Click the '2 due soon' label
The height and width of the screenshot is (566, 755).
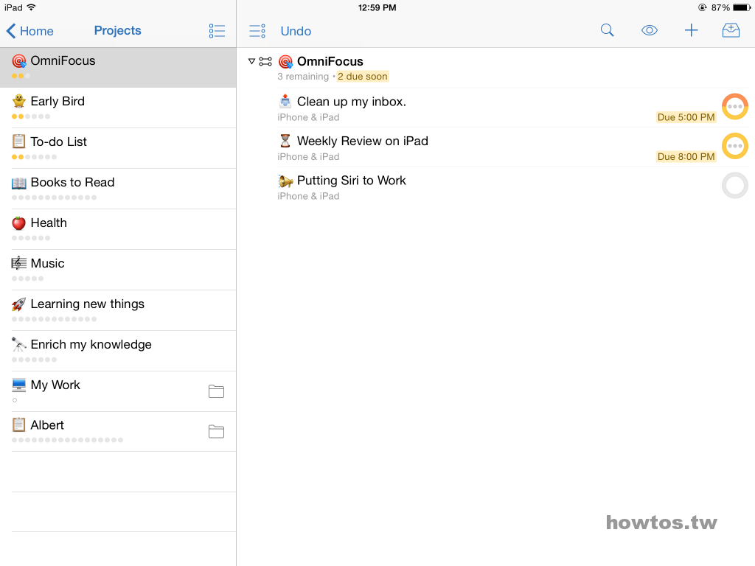tap(363, 76)
